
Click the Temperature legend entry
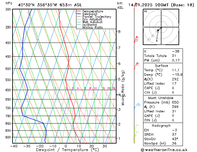coord(90,11)
